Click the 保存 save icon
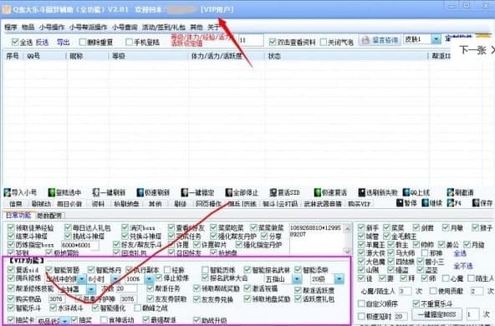 [x=476, y=203]
